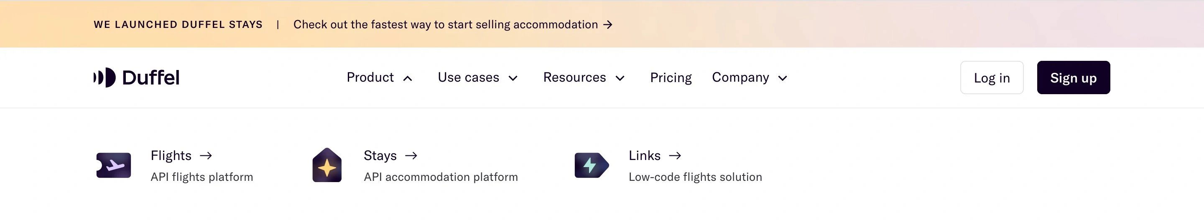1204x220 pixels.
Task: Click the arrow next to Links
Action: pyautogui.click(x=675, y=156)
